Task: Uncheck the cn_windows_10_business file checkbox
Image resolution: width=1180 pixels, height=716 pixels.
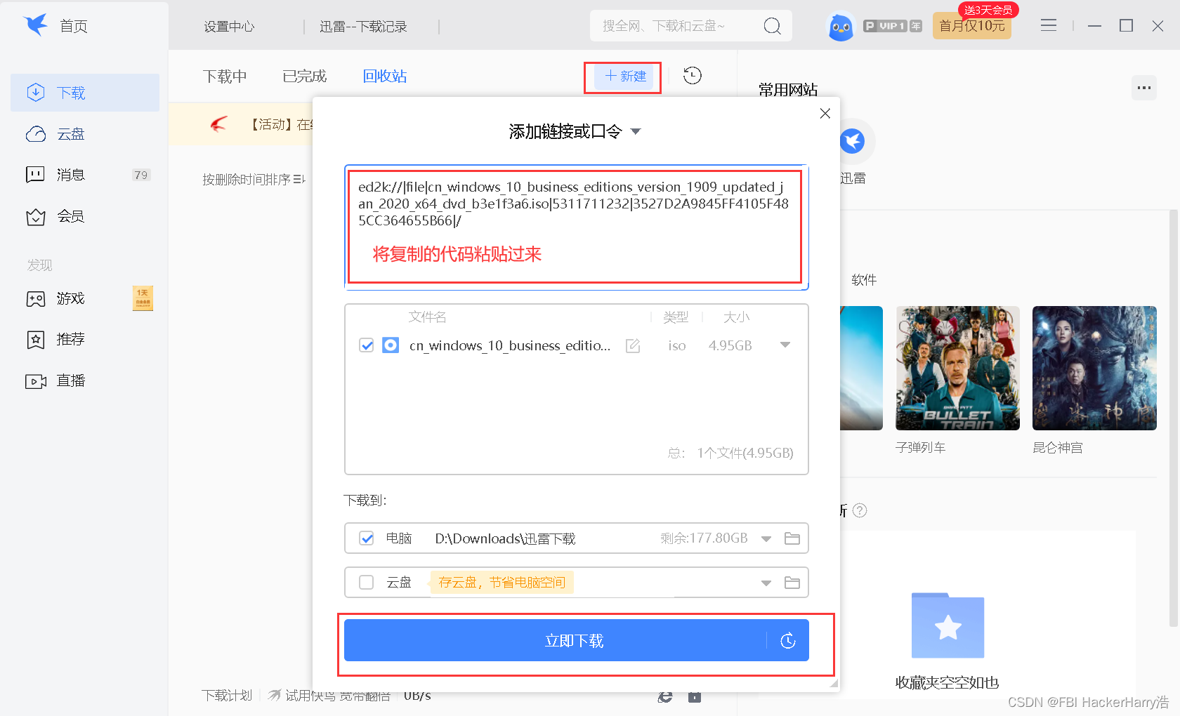Action: 366,345
